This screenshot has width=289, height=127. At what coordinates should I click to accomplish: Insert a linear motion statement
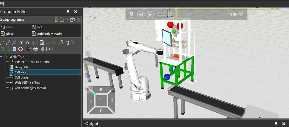pos(8,43)
